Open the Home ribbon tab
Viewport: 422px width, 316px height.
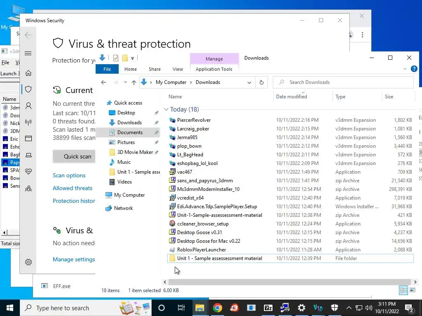pyautogui.click(x=131, y=69)
